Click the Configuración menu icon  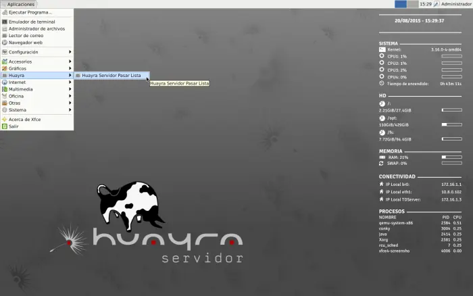pos(5,52)
